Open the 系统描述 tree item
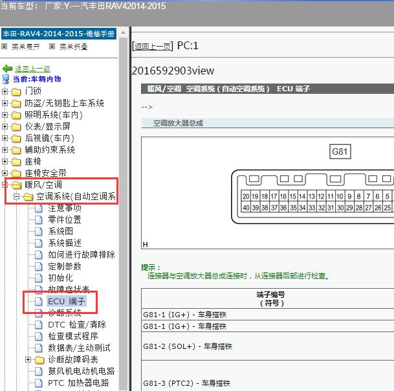The width and height of the screenshot is (394, 391). 65,243
